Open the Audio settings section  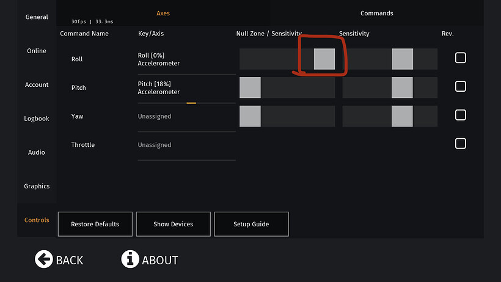37,152
